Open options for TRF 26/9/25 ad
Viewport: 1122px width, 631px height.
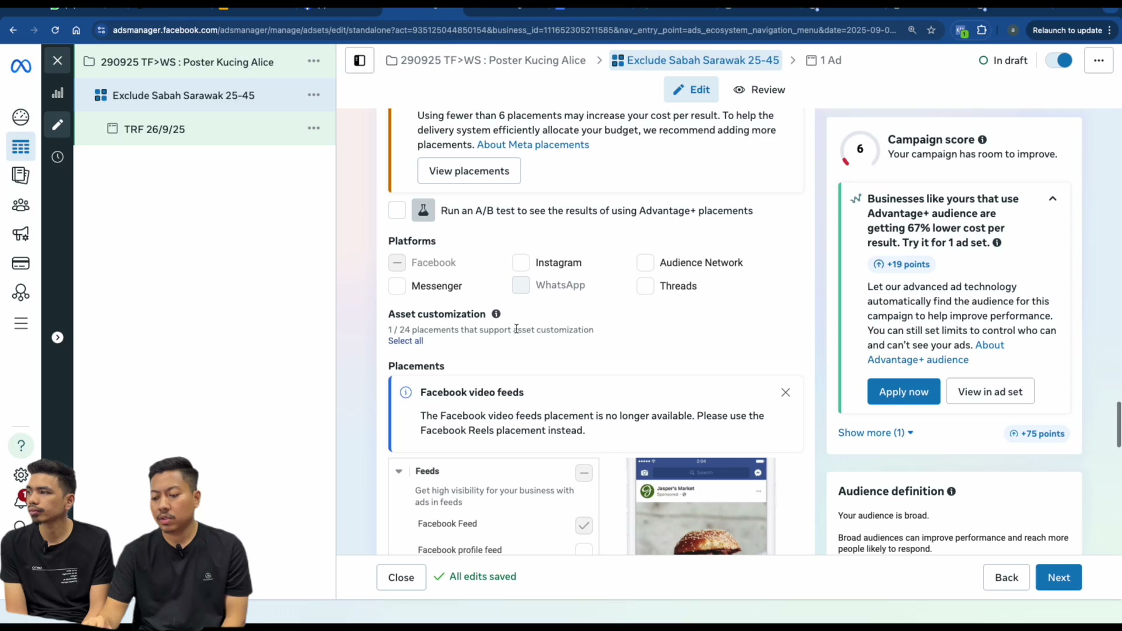click(x=314, y=129)
